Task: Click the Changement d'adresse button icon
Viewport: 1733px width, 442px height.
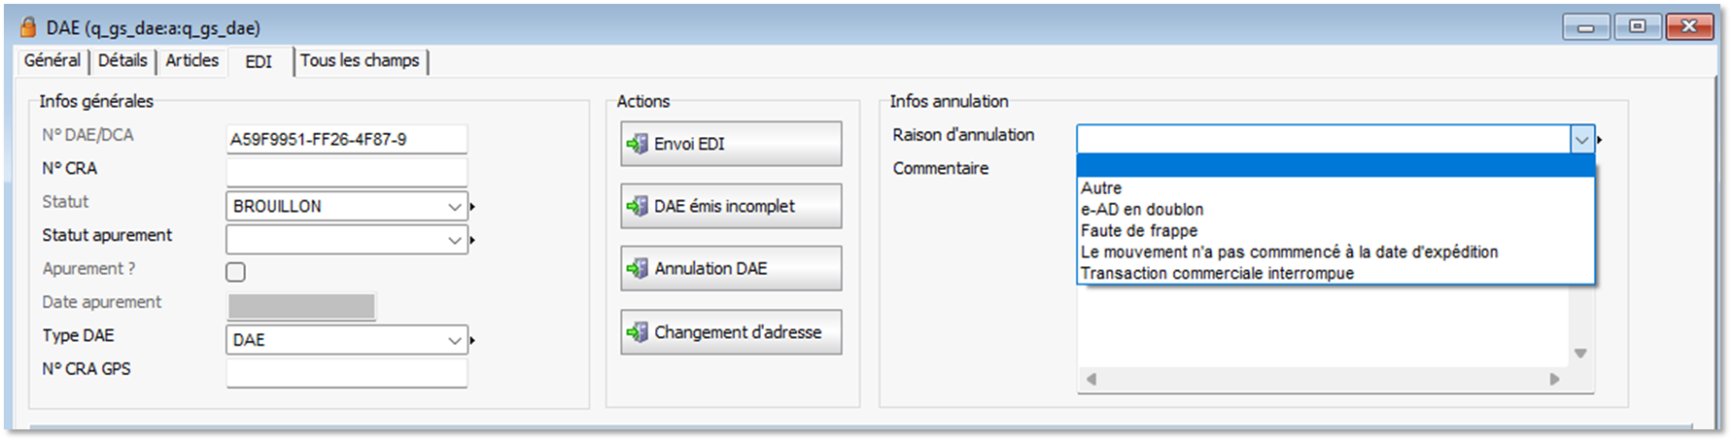Action: (637, 332)
